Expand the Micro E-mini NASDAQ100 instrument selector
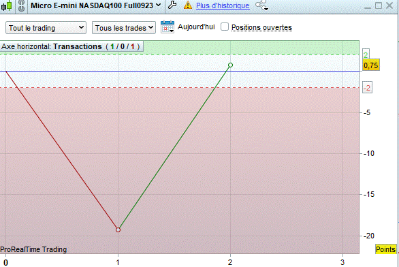Screen dimensions: 399x267 [x=96, y=5]
